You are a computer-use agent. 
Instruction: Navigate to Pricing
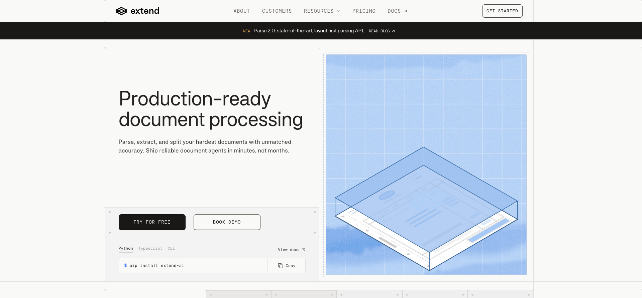coord(364,11)
